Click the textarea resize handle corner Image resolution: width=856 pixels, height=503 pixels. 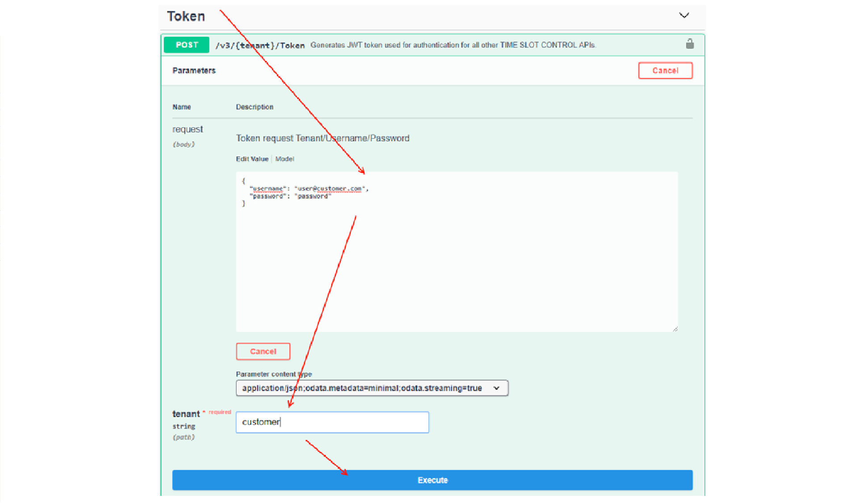point(675,329)
